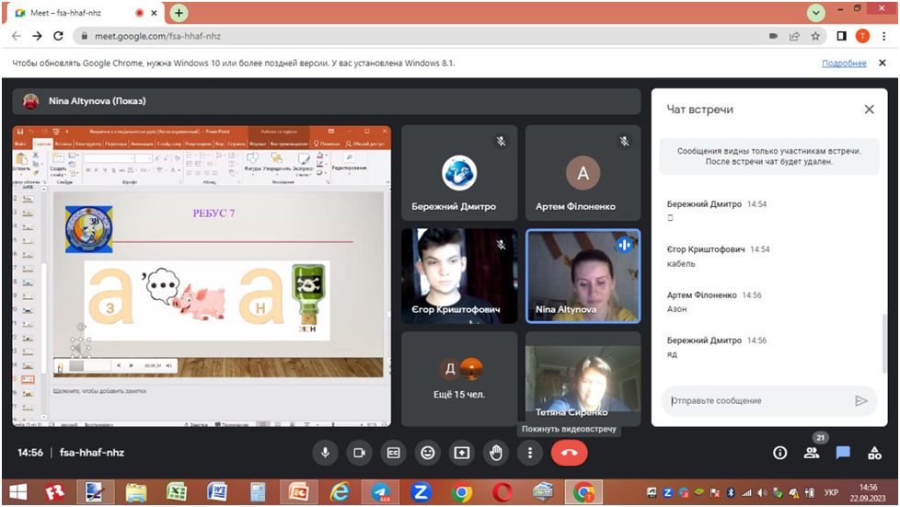Open Calculator from the taskbar
The width and height of the screenshot is (900, 507).
coord(258,492)
